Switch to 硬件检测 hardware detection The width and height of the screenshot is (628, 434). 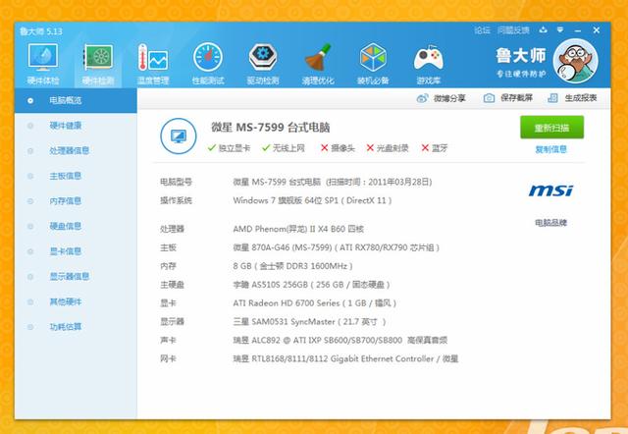[x=98, y=64]
